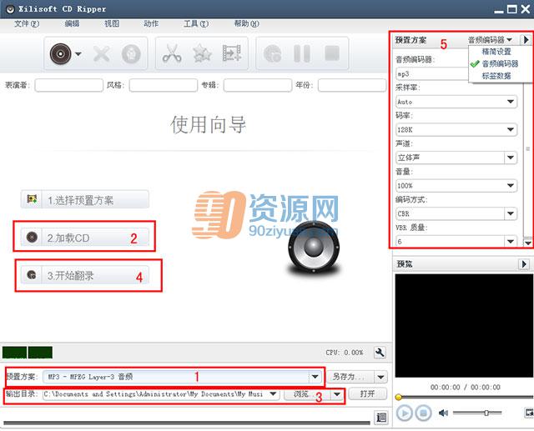Click the load CD disc icon in toolbar
The image size is (534, 431).
[x=60, y=53]
